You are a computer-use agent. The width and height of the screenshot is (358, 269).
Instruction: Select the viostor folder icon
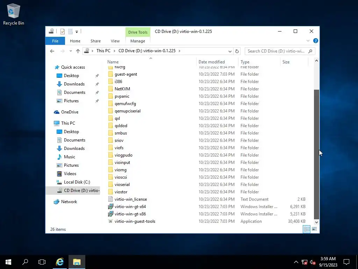click(110, 192)
